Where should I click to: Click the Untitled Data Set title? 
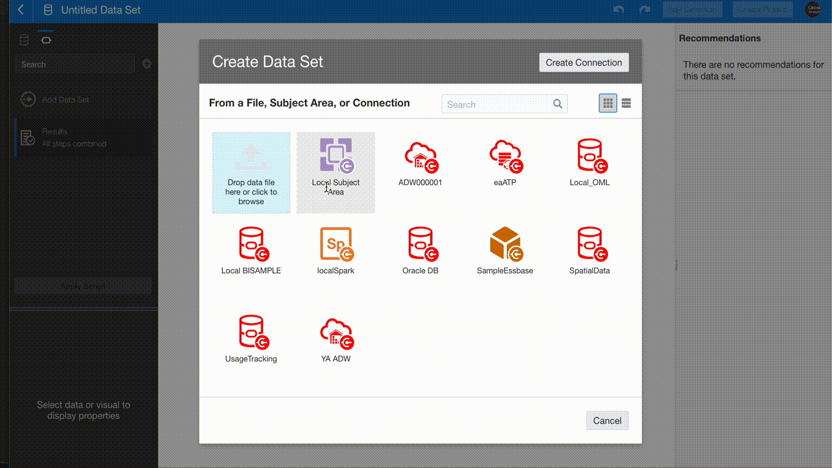[x=101, y=10]
